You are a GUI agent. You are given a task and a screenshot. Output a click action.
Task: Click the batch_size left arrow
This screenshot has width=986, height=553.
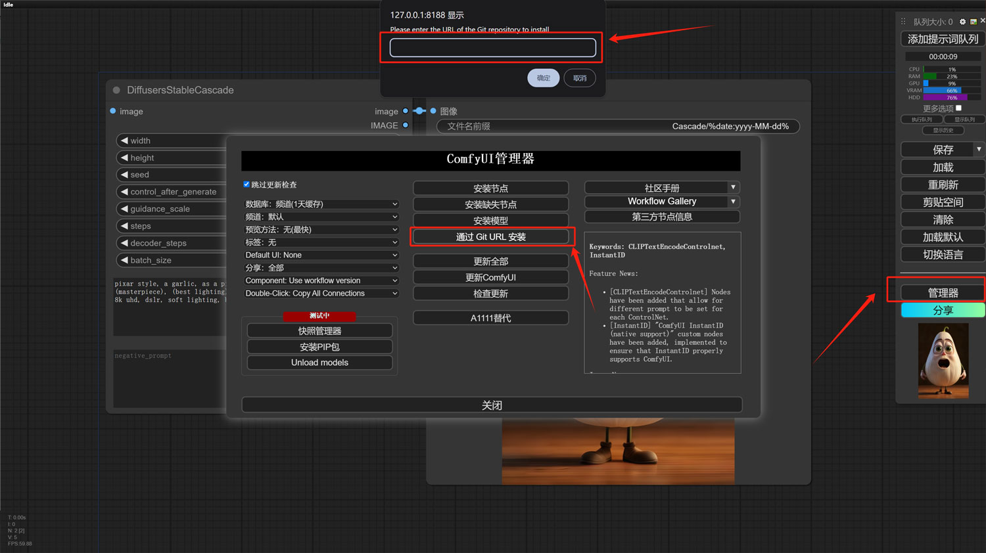pyautogui.click(x=124, y=260)
